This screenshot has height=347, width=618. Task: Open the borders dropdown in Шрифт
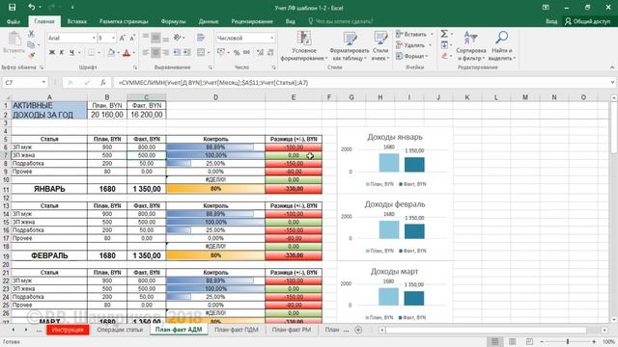click(x=98, y=52)
